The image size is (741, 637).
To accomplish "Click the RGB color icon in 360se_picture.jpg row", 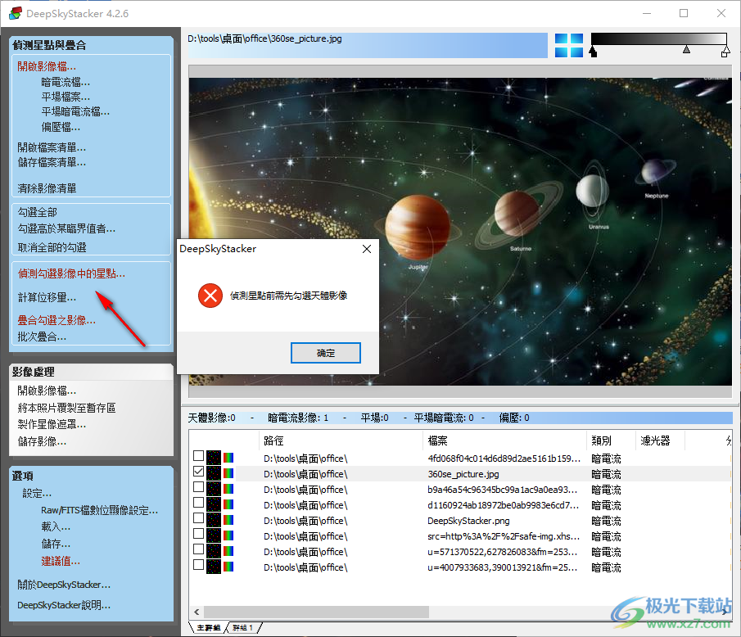I will (228, 473).
